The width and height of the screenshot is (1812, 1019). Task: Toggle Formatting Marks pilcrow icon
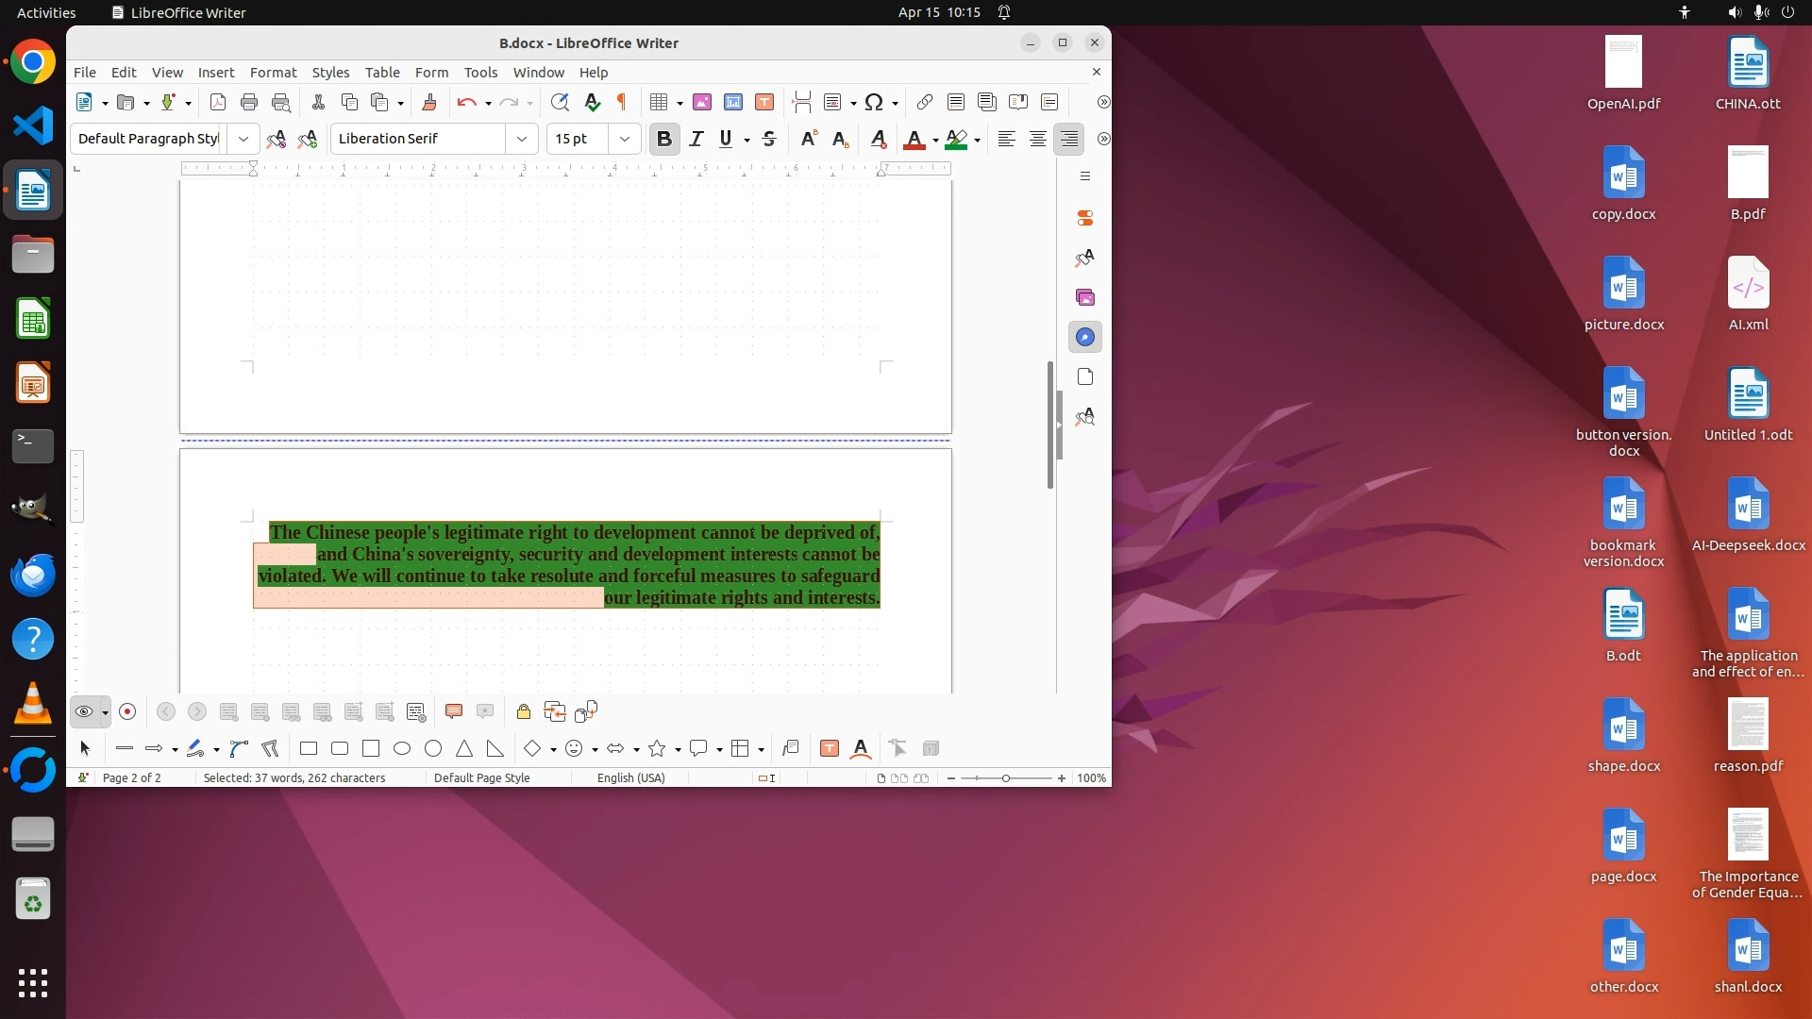(622, 103)
